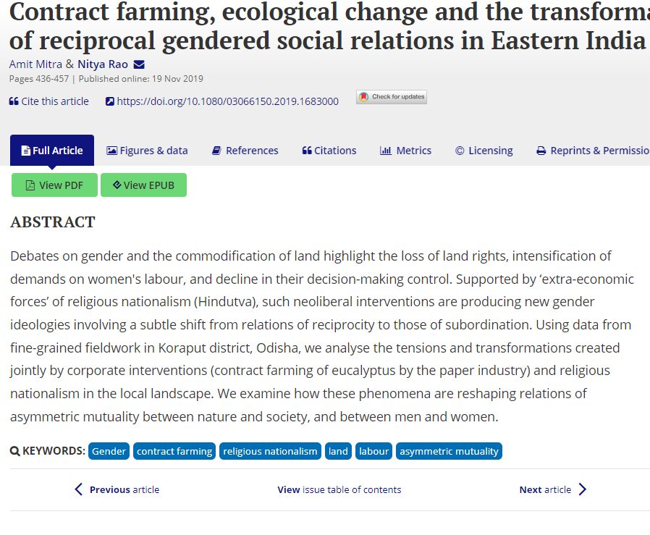Open the References tab
This screenshot has height=535, width=650.
point(245,151)
